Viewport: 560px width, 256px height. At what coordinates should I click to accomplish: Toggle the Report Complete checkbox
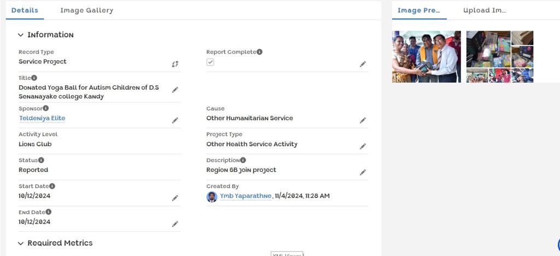coord(211,62)
